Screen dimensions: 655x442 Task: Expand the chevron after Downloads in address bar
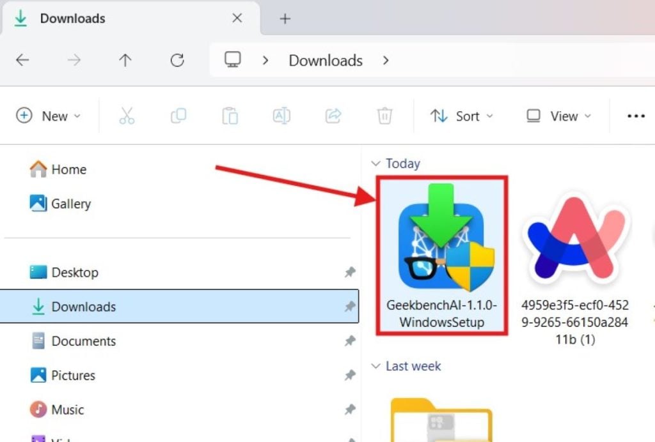pos(386,61)
